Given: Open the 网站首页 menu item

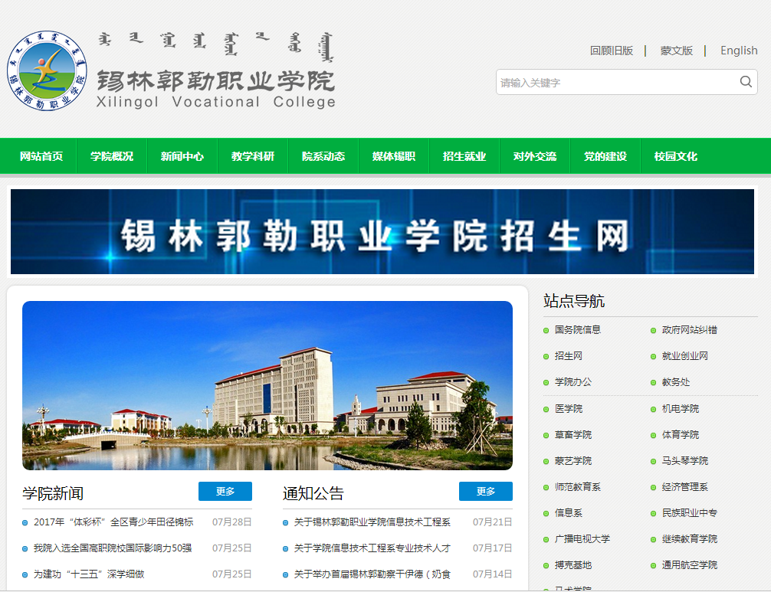Looking at the screenshot, I should (41, 156).
